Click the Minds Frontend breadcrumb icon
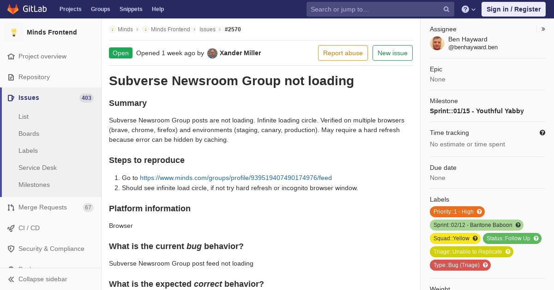Viewport: 554px width, 290px height. (145, 29)
